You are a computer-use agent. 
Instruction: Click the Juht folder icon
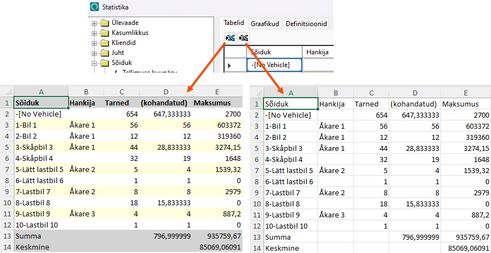click(105, 53)
